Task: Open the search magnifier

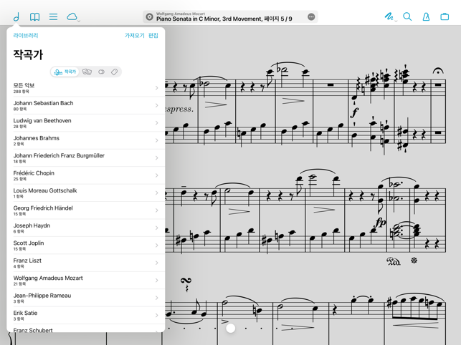Action: 407,16
